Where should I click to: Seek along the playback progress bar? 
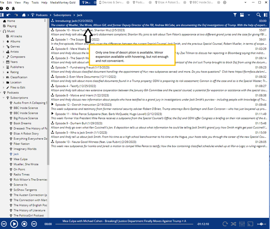124,224
